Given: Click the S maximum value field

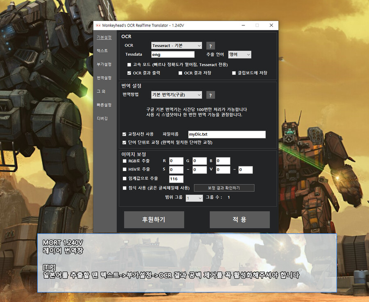Looking at the screenshot, I should coord(200,169).
